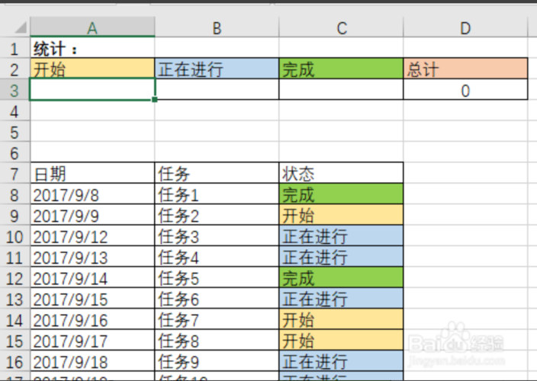Click date cell 2017/9/8

pyautogui.click(x=92, y=194)
